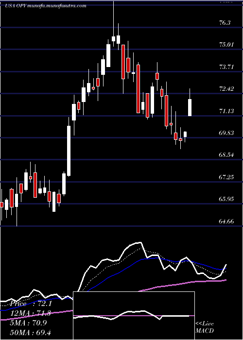Image resolution: width=243 pixels, height=340 pixels.
Task: Click the 65.95 price axis label
Action: coord(226,199)
